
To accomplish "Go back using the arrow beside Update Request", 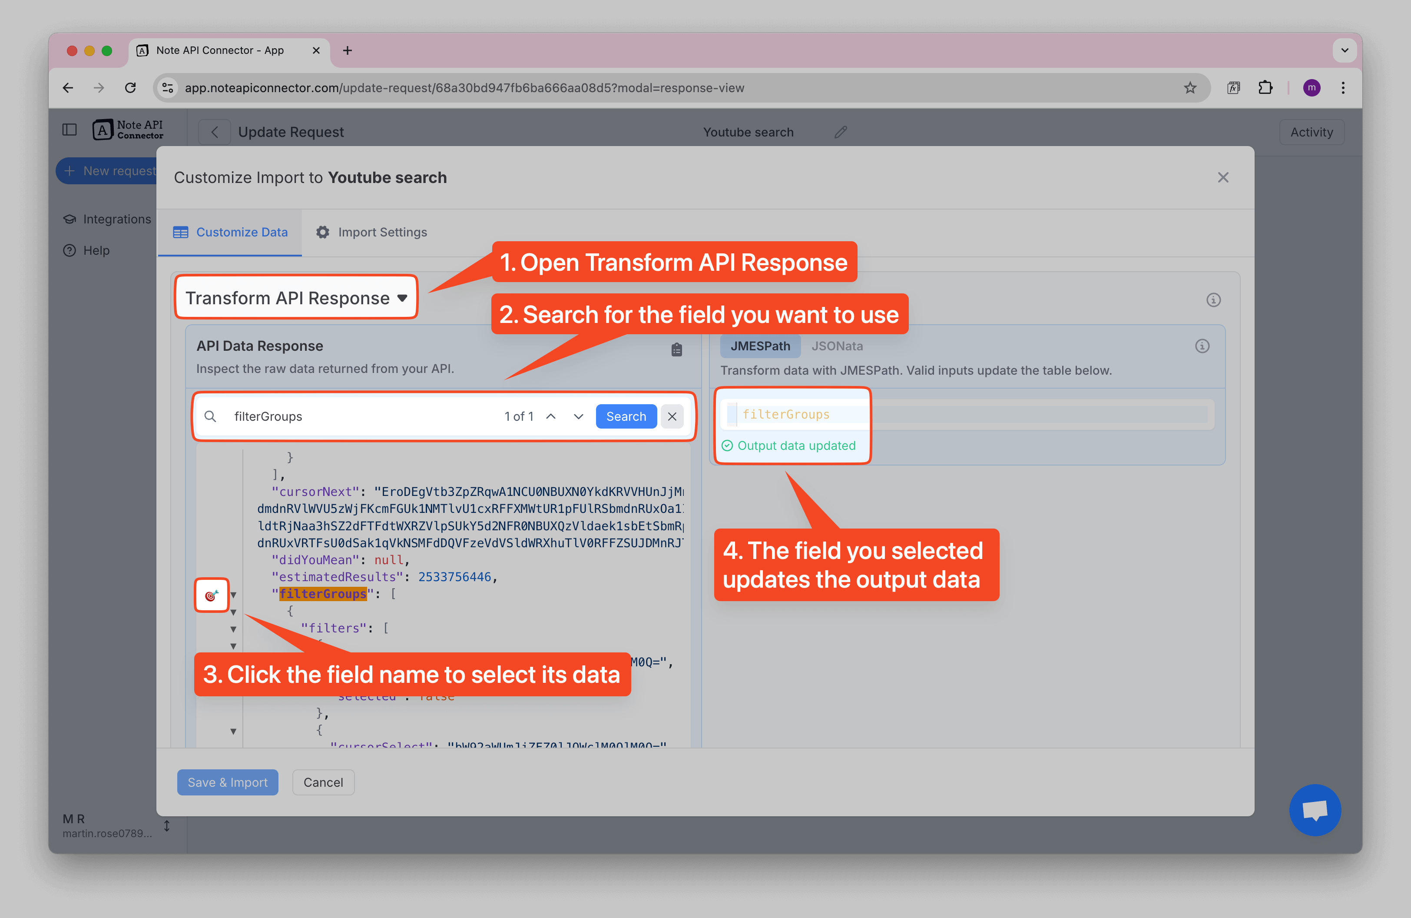I will coord(214,132).
